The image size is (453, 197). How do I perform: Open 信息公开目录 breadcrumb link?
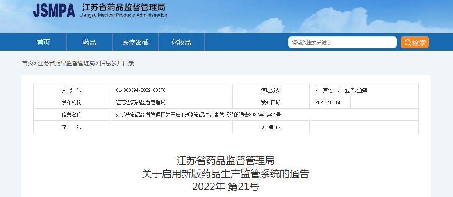(117, 63)
